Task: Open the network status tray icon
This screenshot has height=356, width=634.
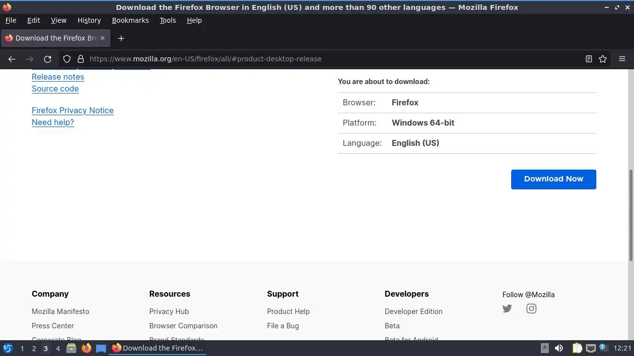Action: tap(590, 348)
